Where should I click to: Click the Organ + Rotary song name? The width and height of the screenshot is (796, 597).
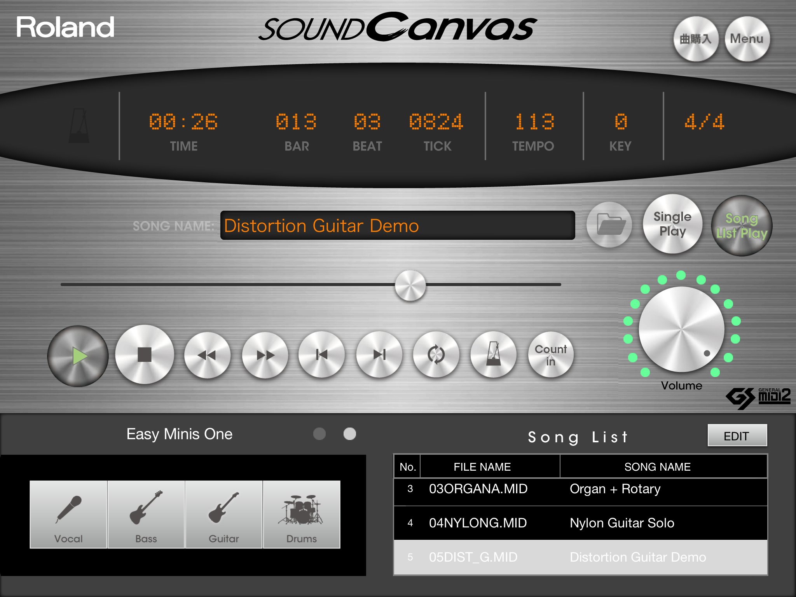coord(615,489)
